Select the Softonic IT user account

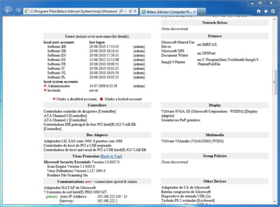tap(56, 68)
